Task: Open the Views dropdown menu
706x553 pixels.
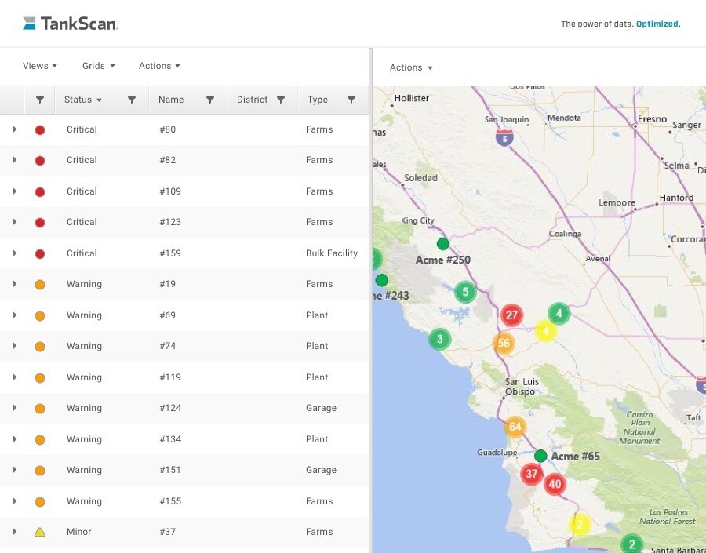Action: [40, 66]
